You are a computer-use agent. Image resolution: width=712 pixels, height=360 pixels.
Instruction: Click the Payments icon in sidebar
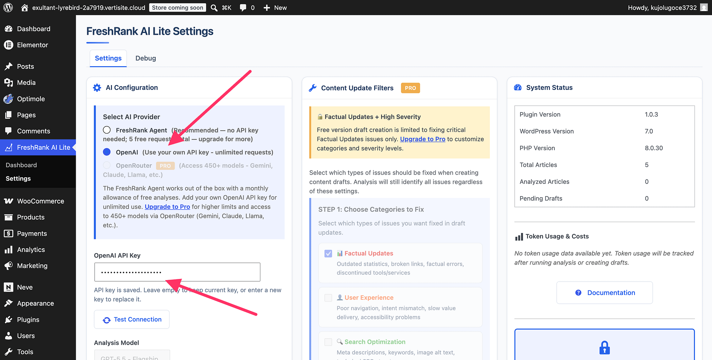point(9,233)
